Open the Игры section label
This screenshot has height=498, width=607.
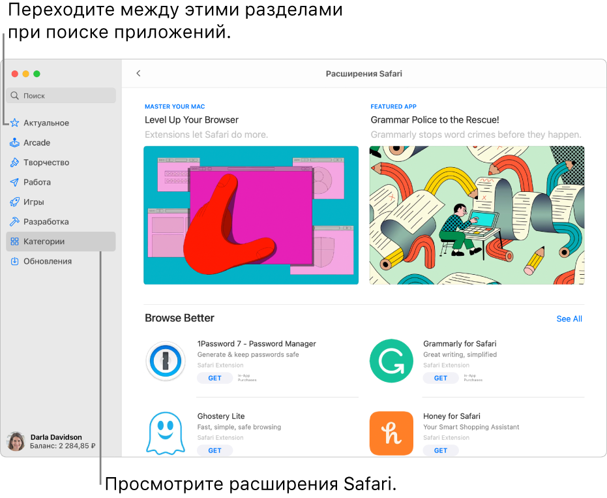(34, 202)
